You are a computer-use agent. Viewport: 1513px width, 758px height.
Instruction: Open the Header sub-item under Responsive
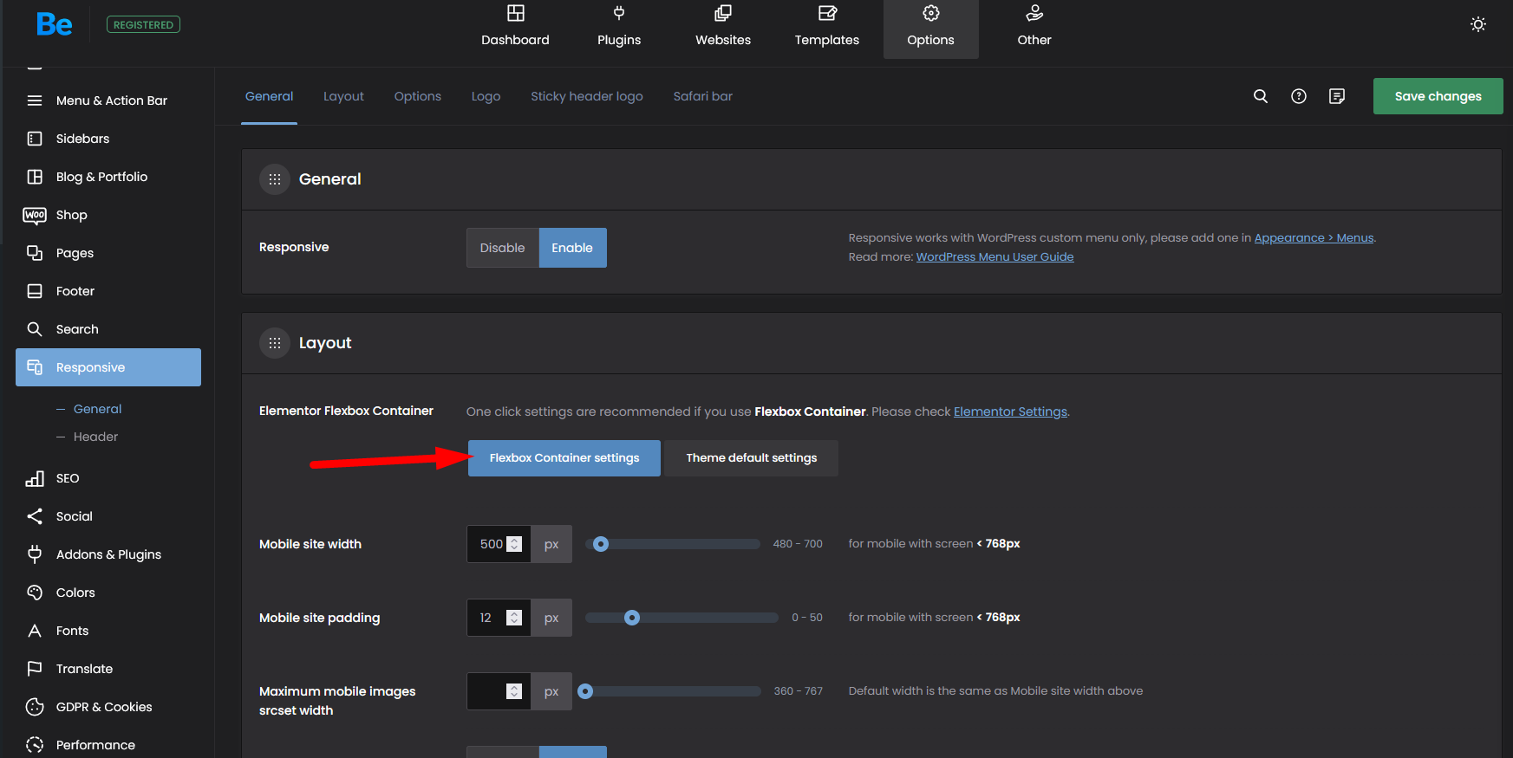pyautogui.click(x=95, y=437)
